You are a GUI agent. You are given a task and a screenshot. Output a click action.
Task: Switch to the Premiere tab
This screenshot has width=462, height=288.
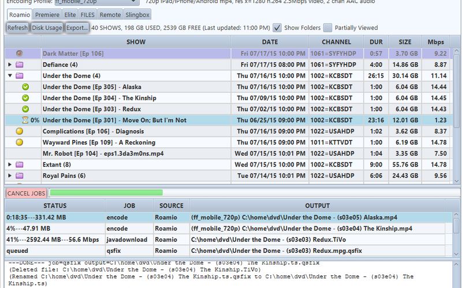click(47, 15)
